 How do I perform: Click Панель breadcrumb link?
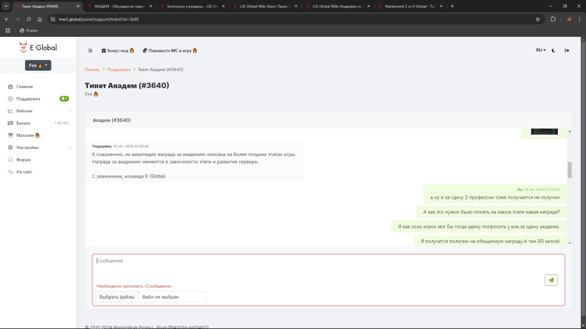click(x=92, y=70)
